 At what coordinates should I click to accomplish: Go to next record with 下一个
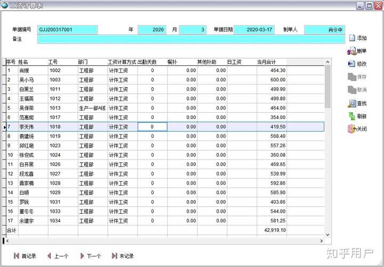point(90,256)
